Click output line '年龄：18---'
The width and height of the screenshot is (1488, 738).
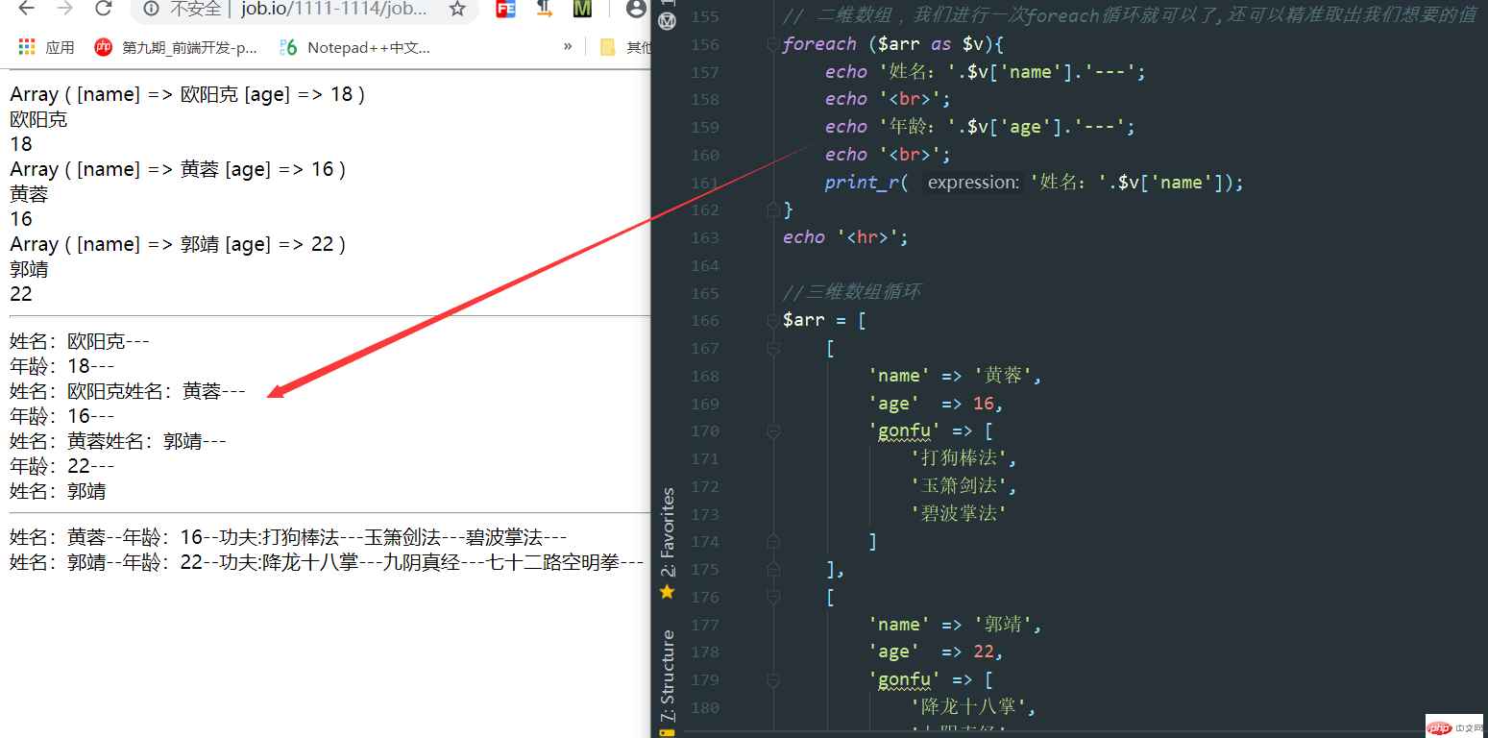point(62,366)
